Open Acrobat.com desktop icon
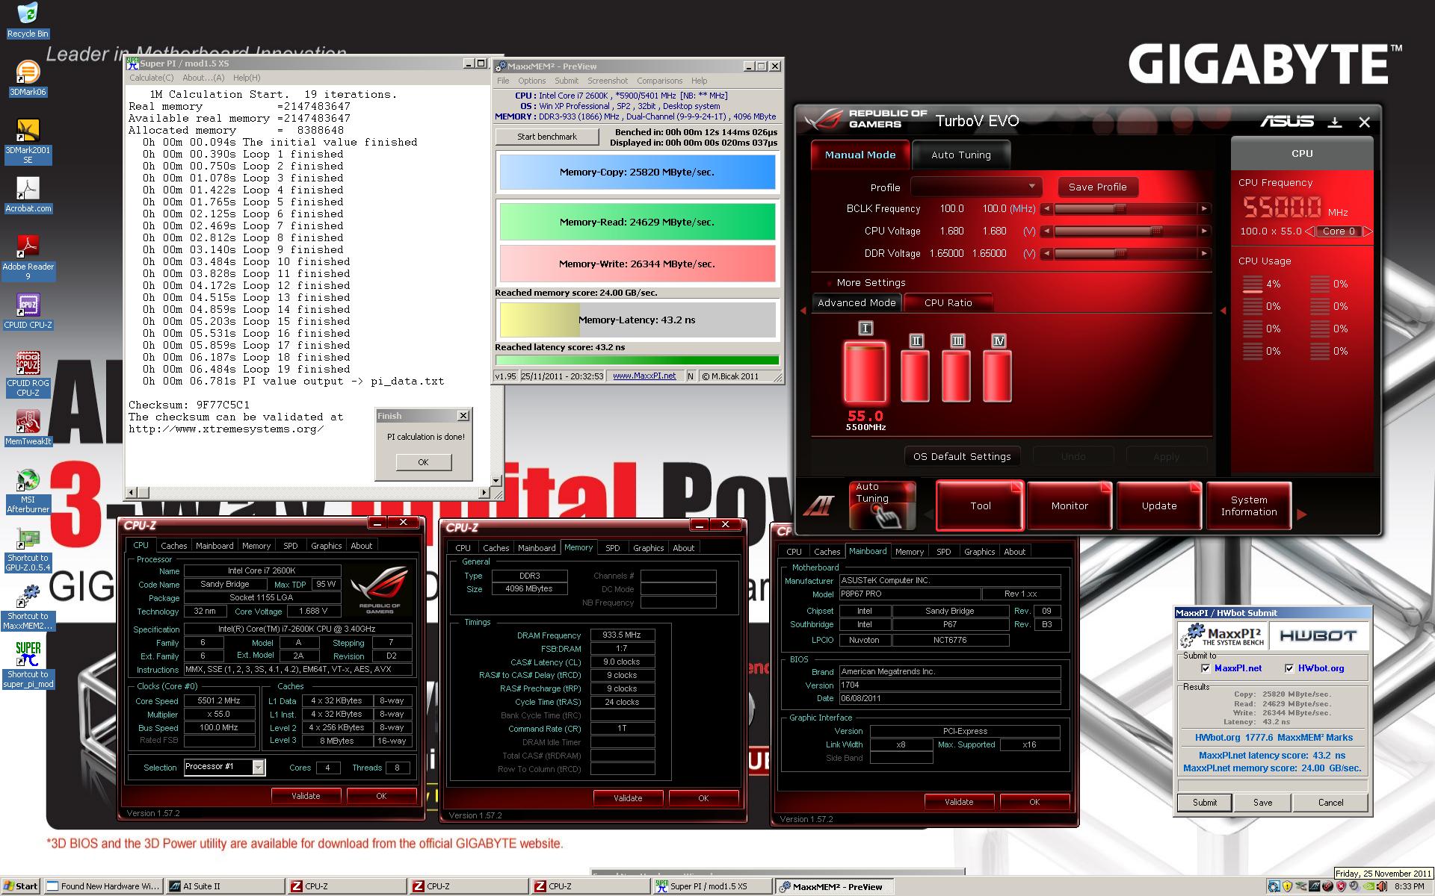This screenshot has width=1435, height=896. [x=28, y=196]
